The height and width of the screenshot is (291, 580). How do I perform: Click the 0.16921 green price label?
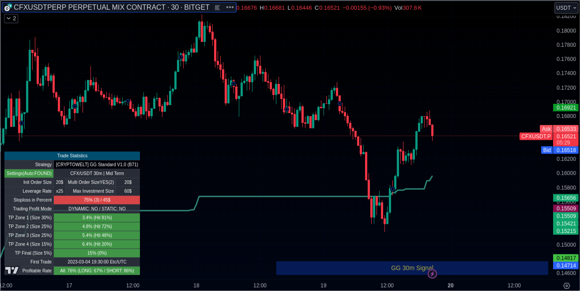565,107
